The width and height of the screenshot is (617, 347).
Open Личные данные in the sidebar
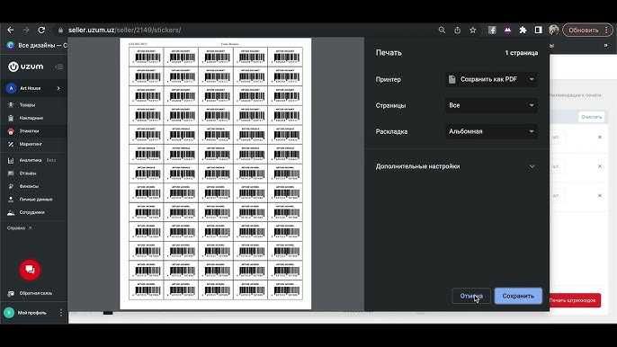35,199
